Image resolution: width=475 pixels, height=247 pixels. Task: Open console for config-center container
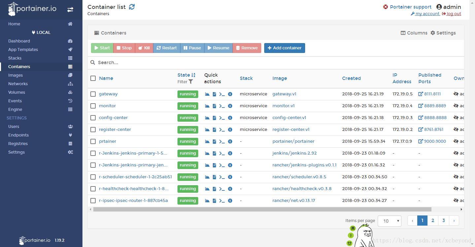(222, 118)
